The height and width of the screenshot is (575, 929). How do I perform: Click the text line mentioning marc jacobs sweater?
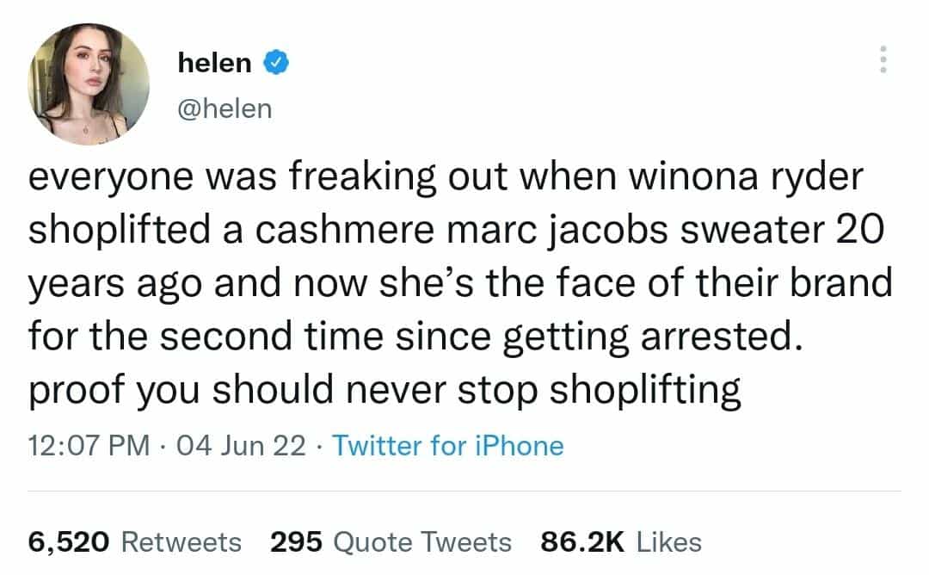tap(456, 232)
